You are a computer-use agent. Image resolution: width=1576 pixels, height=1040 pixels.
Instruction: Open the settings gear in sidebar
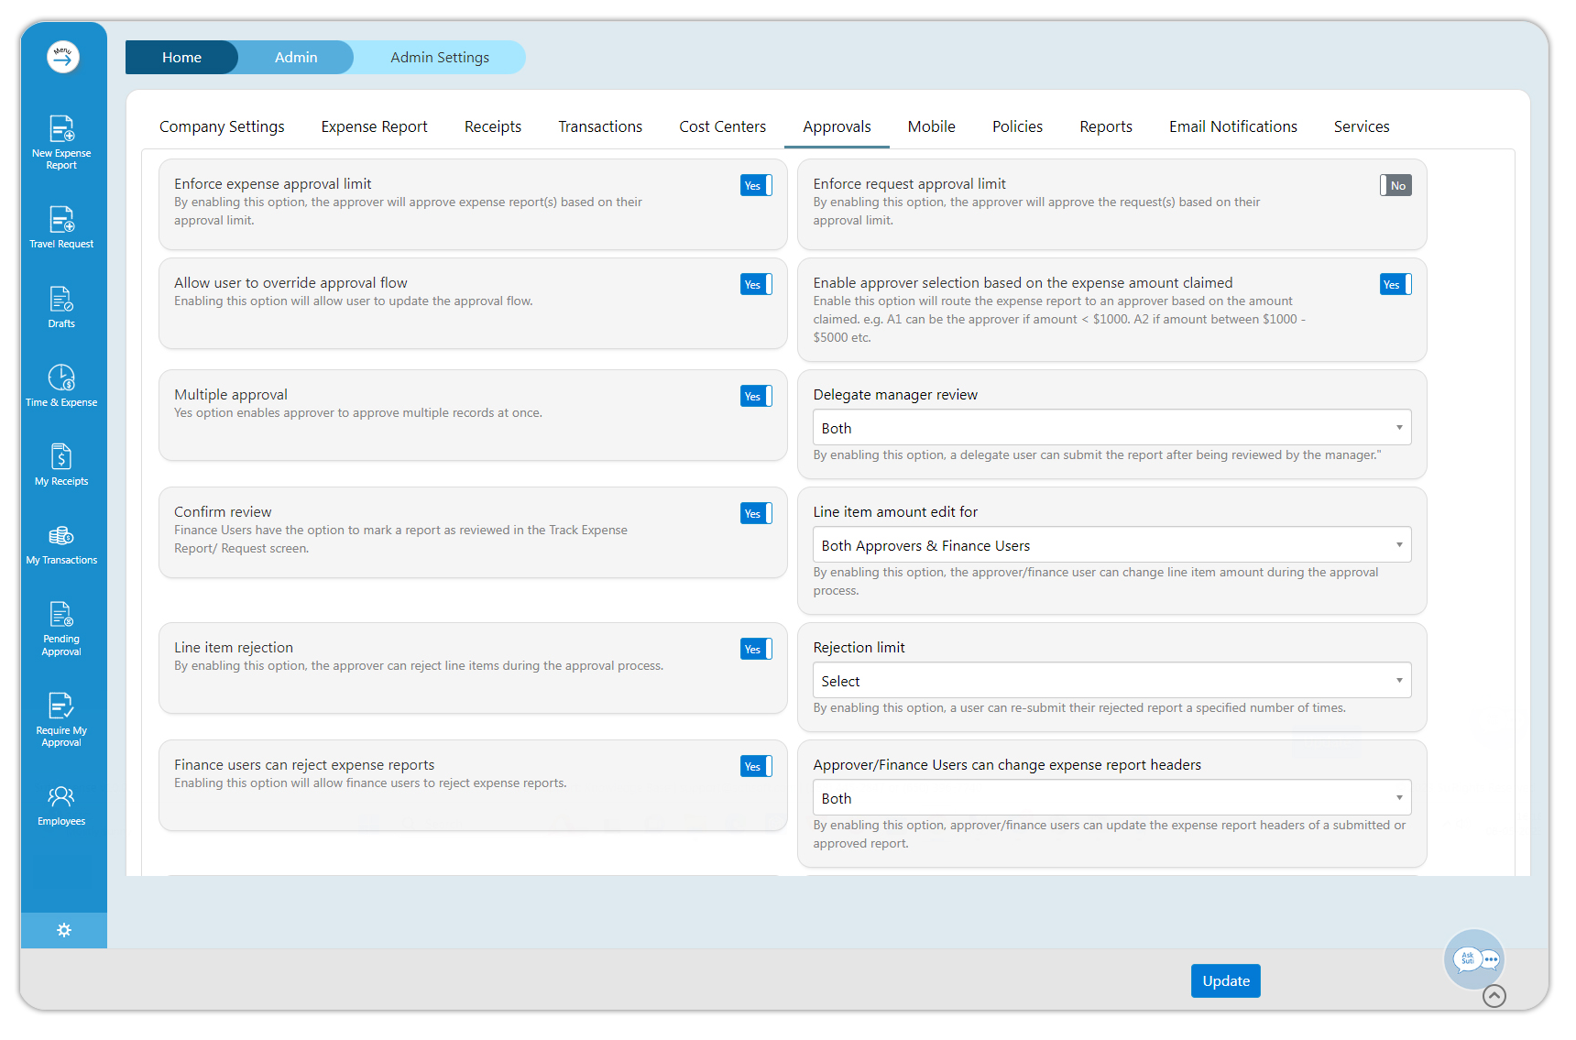[64, 930]
